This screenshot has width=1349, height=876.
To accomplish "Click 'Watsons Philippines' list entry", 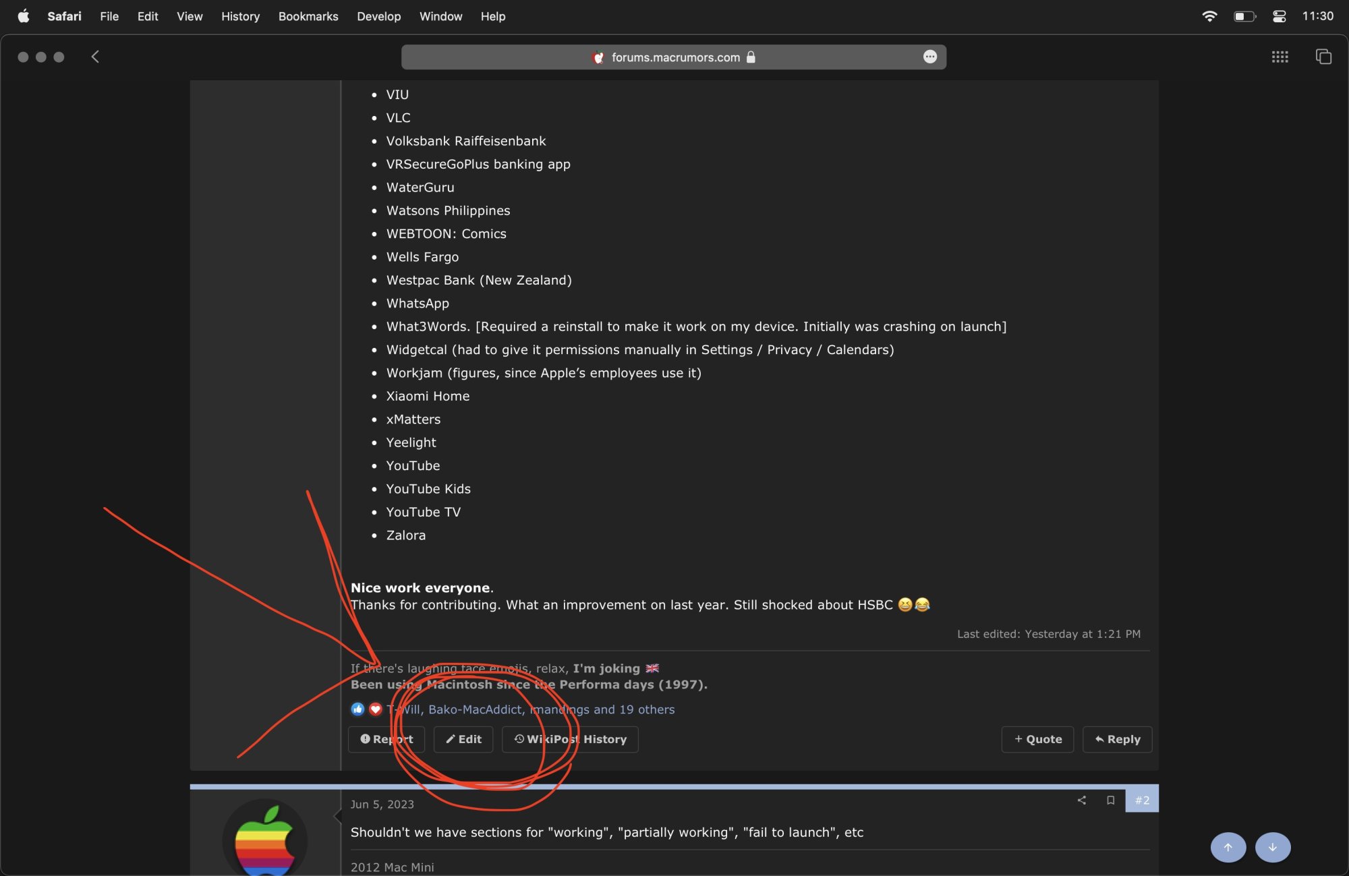I will (x=448, y=211).
